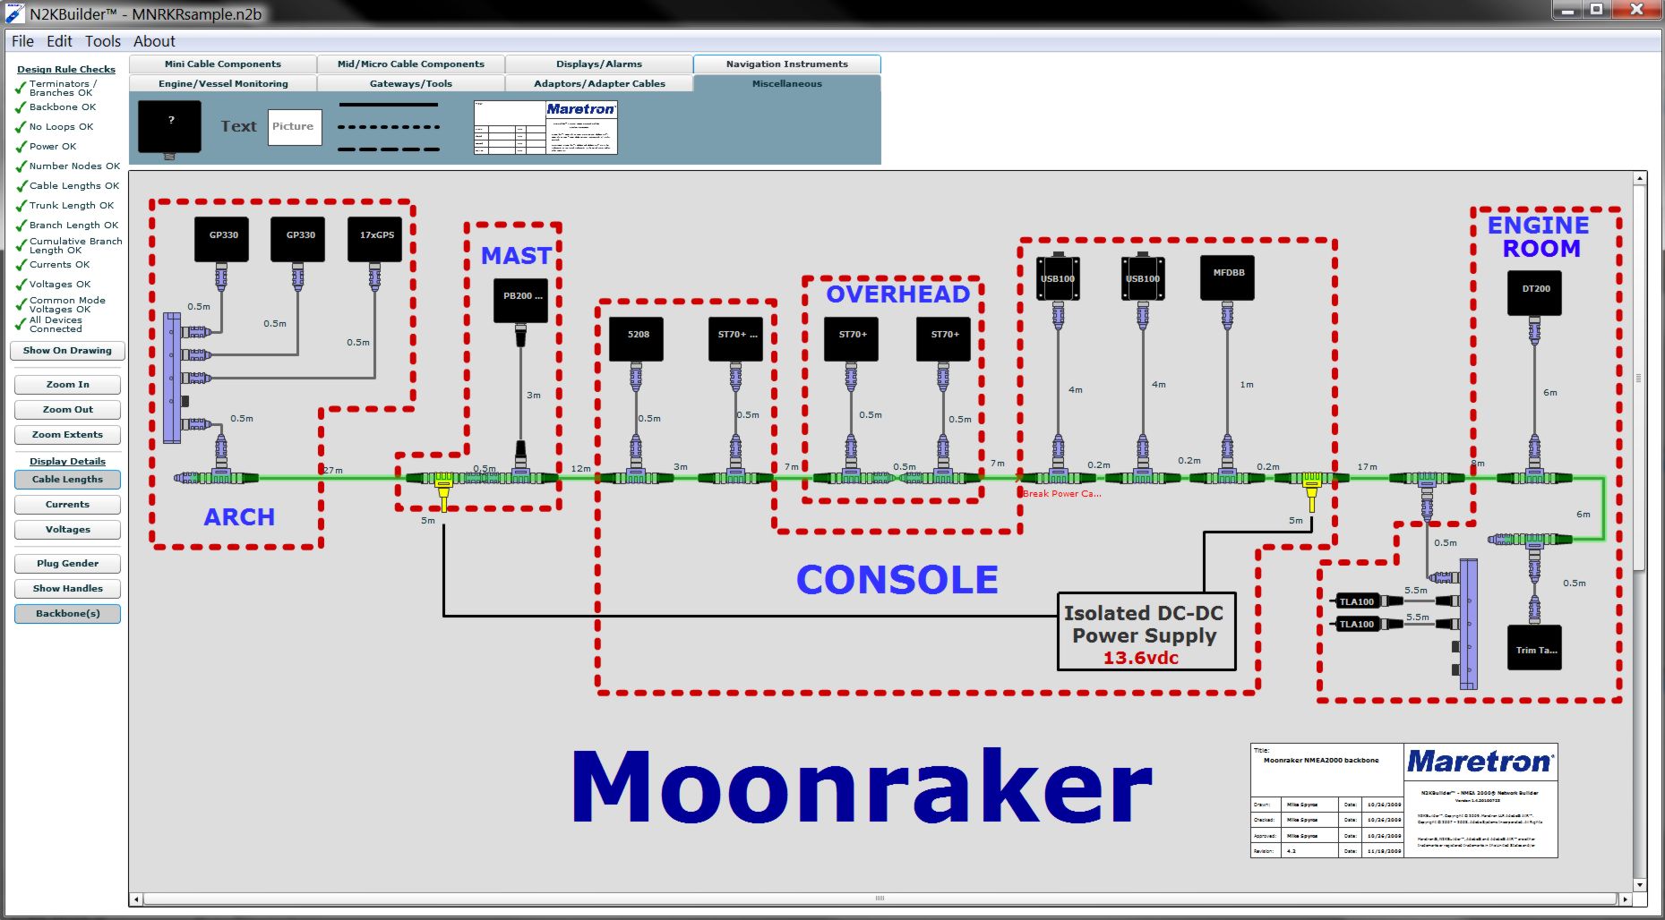Click the horizontal scrollbar right arrow
This screenshot has height=920, width=1665.
coord(1626,899)
